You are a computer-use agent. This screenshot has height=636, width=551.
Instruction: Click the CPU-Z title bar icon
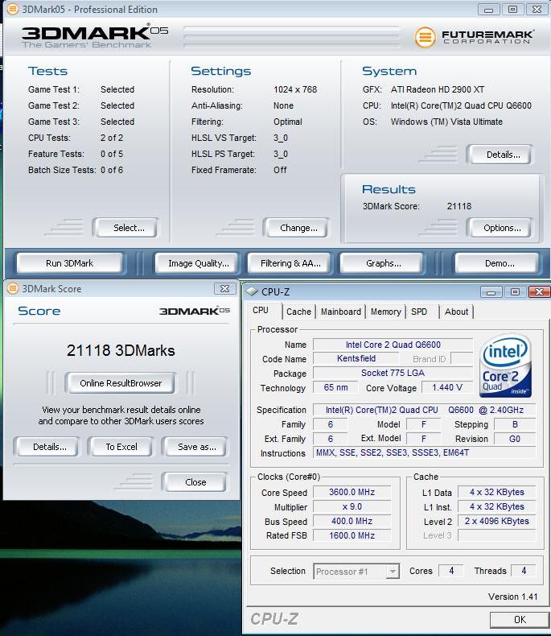(x=252, y=291)
